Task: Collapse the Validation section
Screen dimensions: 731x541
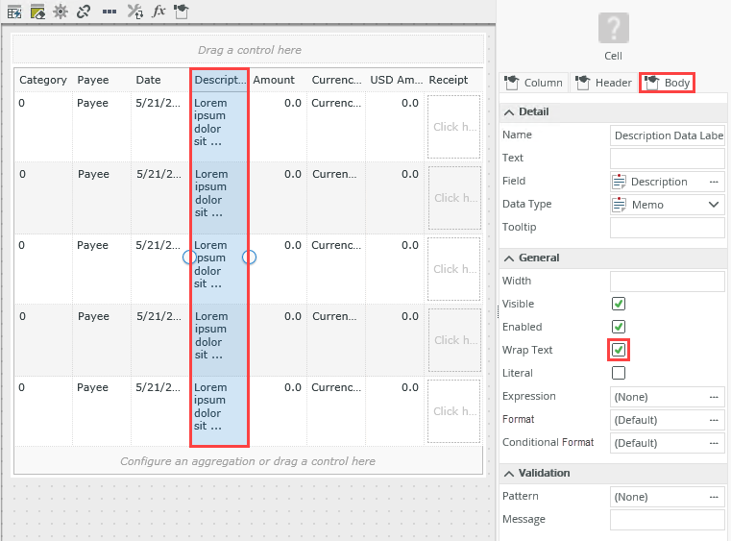Action: point(508,473)
